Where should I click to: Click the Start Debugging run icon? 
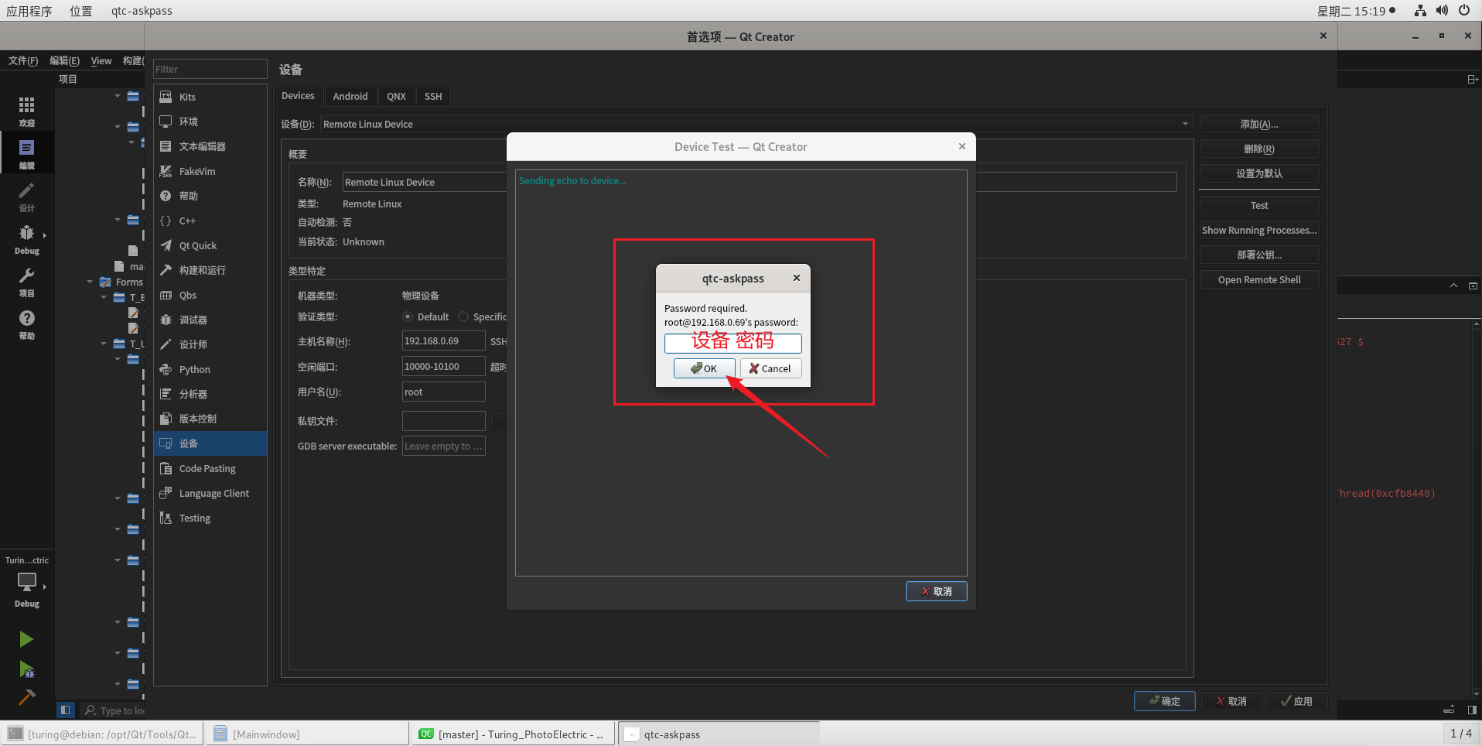(x=26, y=669)
